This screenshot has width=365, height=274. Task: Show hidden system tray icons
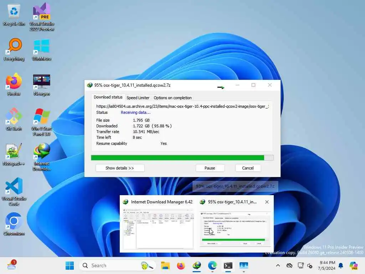[x=278, y=265]
